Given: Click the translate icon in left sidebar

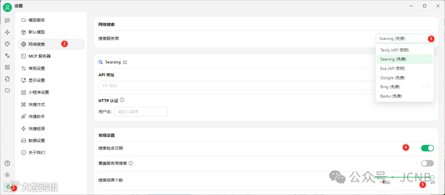Looking at the screenshot, I should click(x=7, y=56).
